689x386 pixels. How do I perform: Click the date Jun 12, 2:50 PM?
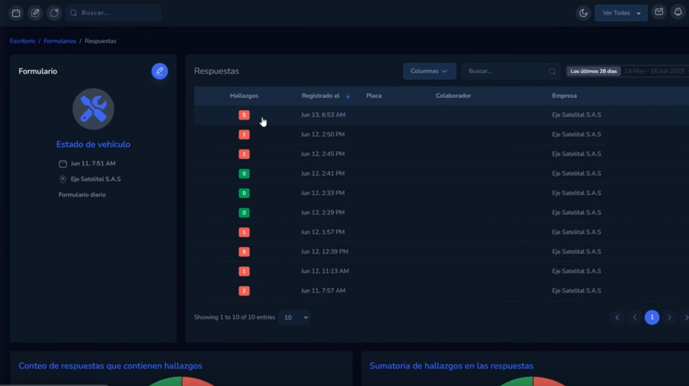[323, 134]
